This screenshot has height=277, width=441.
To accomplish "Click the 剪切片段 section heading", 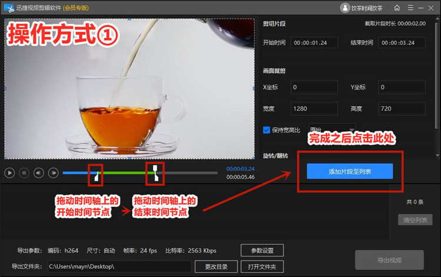I will pos(274,24).
